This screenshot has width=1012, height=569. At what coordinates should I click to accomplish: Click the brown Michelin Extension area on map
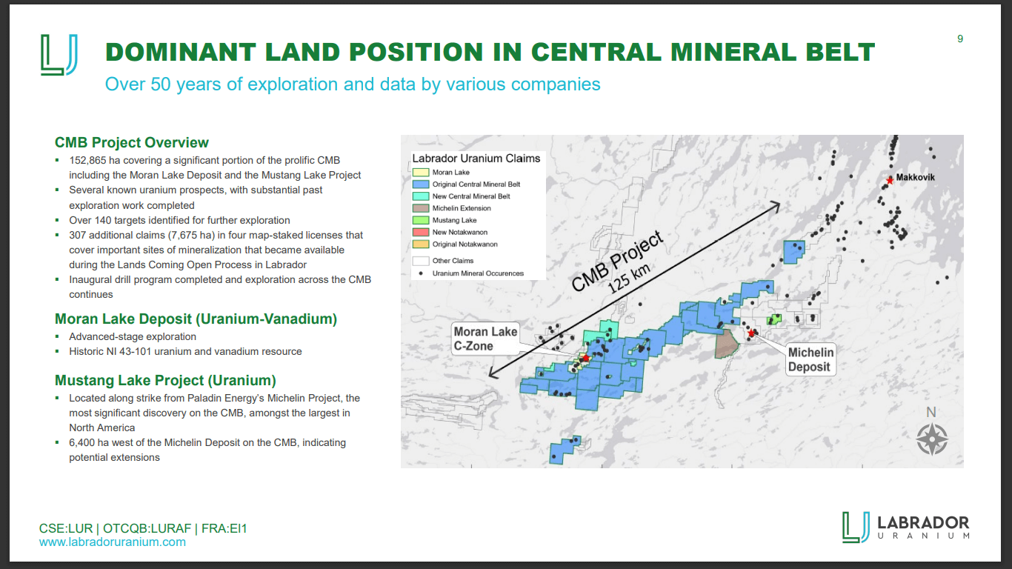[725, 345]
